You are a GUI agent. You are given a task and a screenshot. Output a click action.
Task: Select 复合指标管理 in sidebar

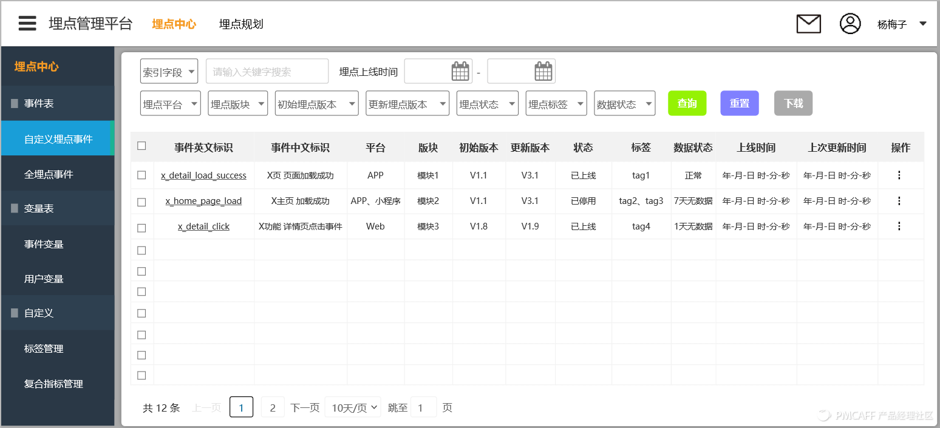pos(58,384)
